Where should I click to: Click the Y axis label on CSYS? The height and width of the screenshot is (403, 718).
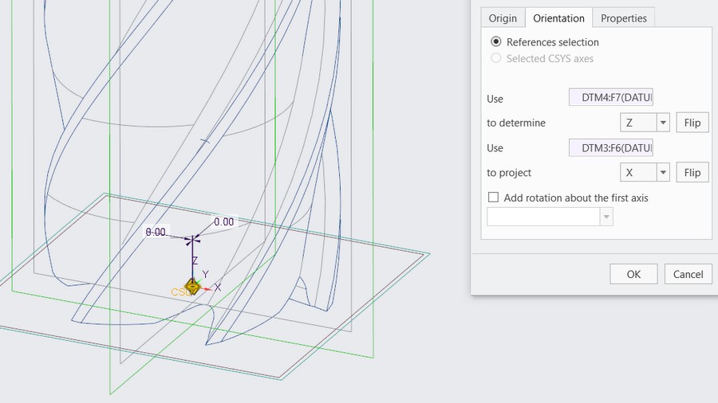coord(205,274)
